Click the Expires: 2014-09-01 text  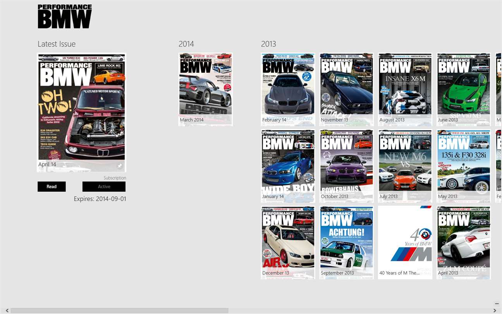100,199
